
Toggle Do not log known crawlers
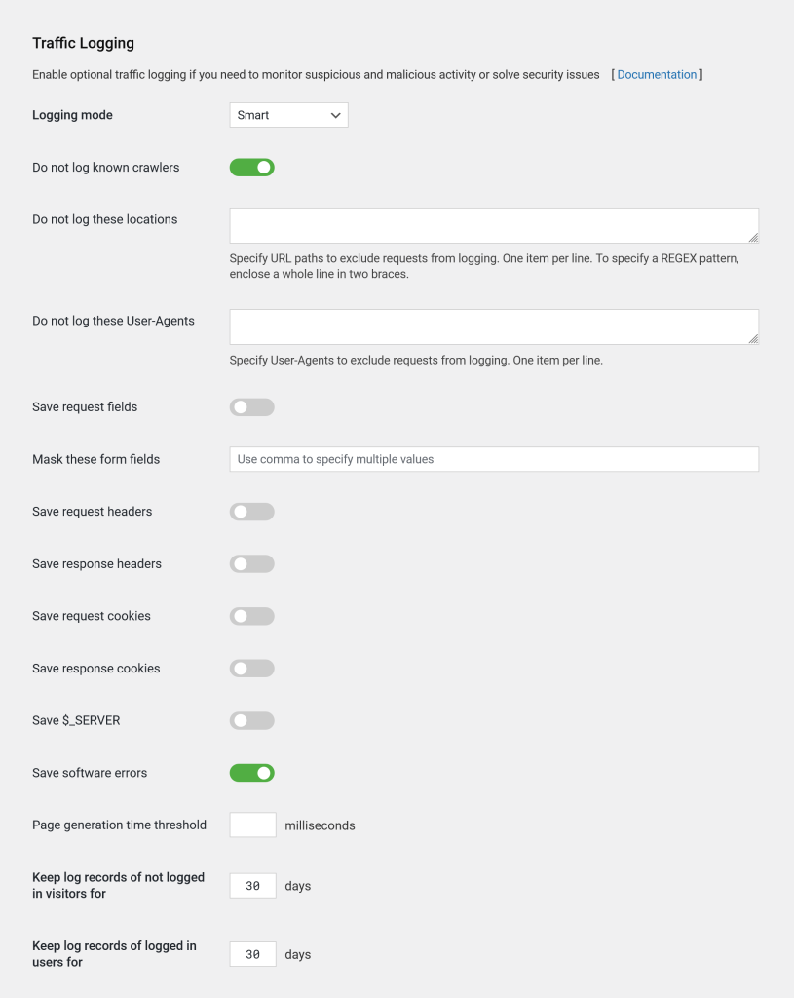(252, 168)
